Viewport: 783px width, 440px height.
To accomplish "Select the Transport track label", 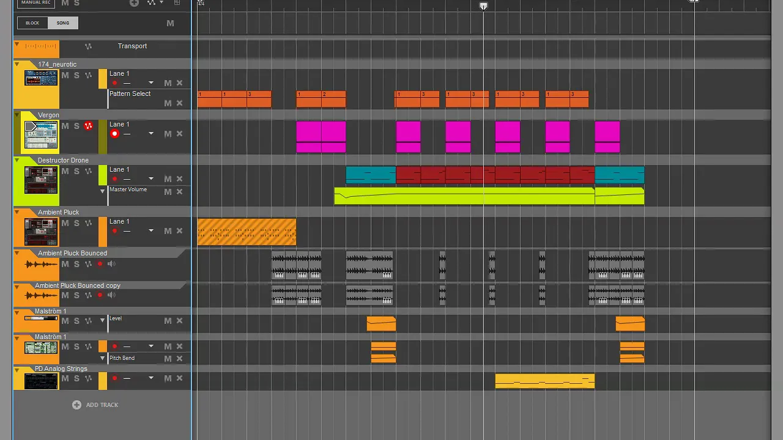I will [132, 46].
